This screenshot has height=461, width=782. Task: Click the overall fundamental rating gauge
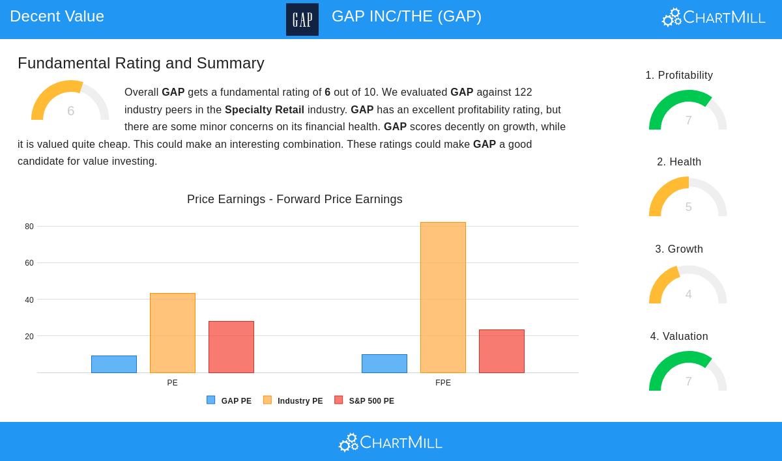point(70,102)
